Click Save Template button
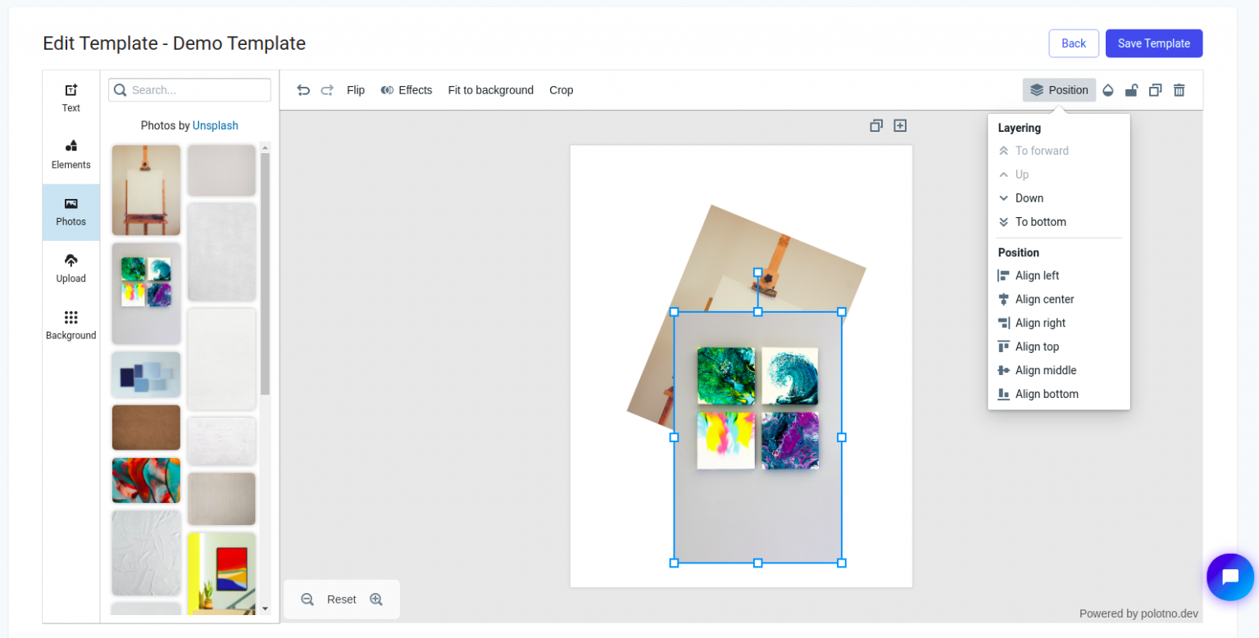Image resolution: width=1259 pixels, height=638 pixels. tap(1154, 43)
